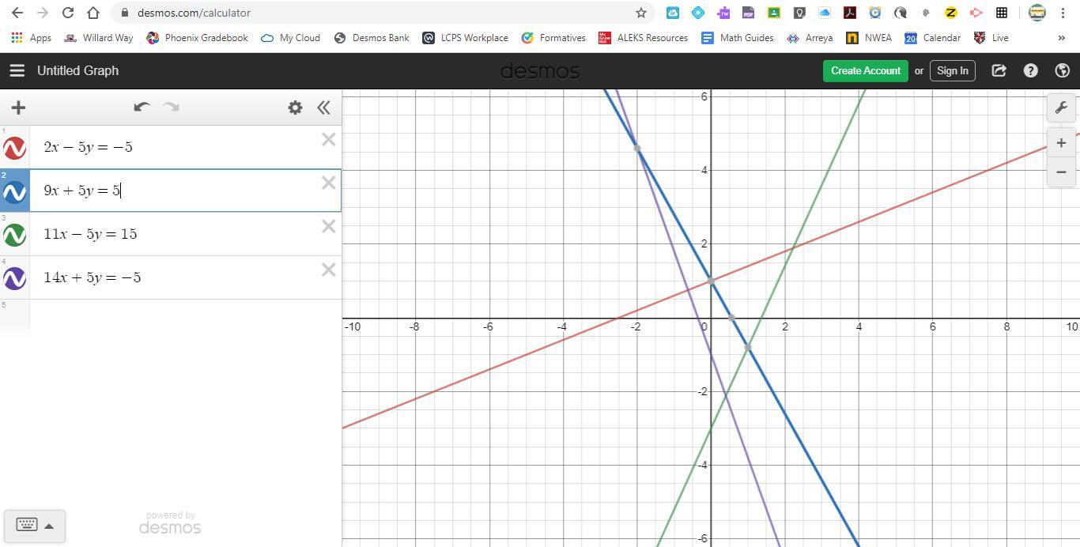The height and width of the screenshot is (547, 1080).
Task: Open the Math Guides bookmark
Action: [x=738, y=37]
